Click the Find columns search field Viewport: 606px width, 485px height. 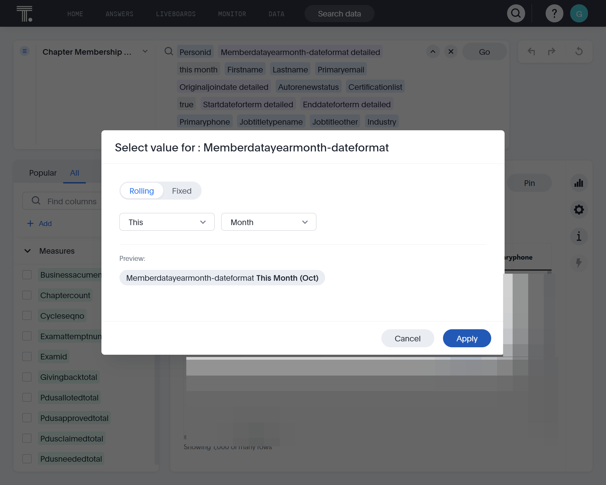click(62, 201)
